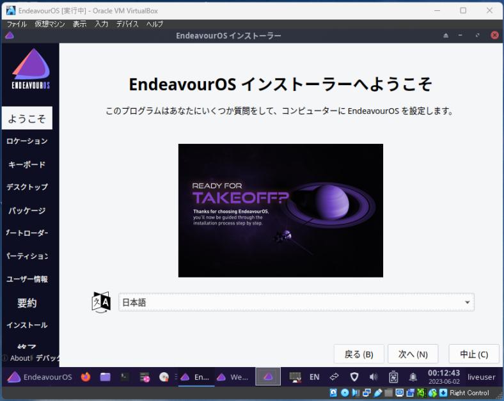Open the package manager taskbar icon
Screen dimensions: 504x401
pyautogui.click(x=145, y=377)
